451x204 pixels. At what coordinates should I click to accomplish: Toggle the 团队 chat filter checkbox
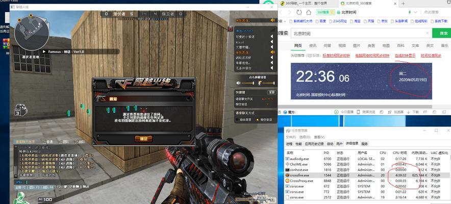[61, 141]
